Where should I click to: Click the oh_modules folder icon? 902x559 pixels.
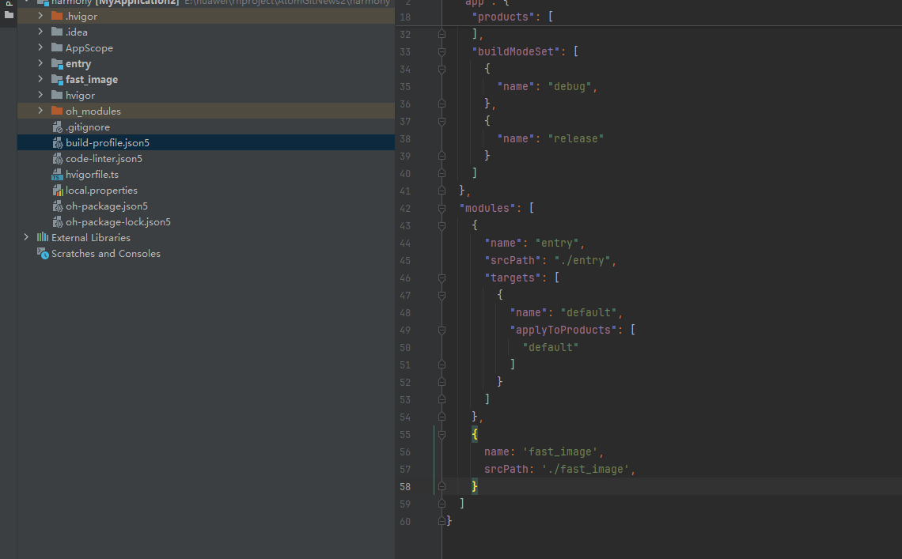57,111
